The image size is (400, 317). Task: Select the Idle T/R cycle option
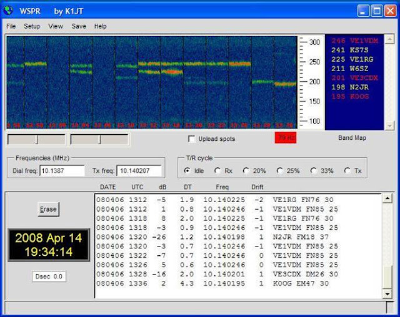click(187, 170)
